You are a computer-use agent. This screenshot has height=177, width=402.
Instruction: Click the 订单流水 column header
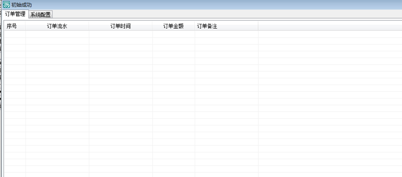point(57,26)
